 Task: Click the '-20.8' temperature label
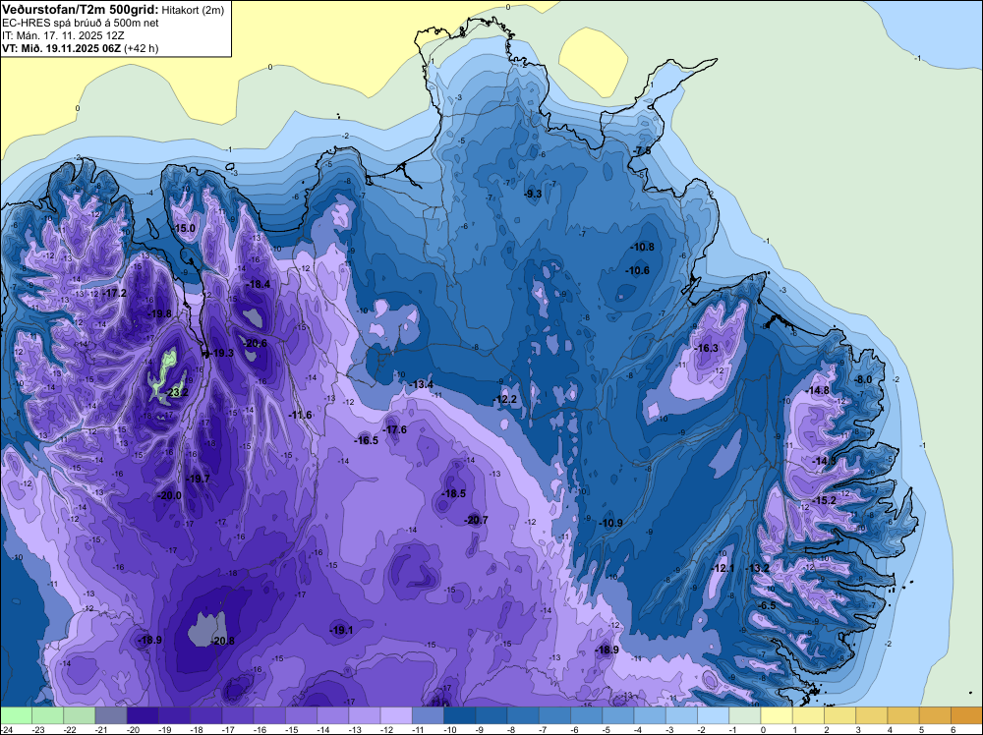[x=222, y=641]
